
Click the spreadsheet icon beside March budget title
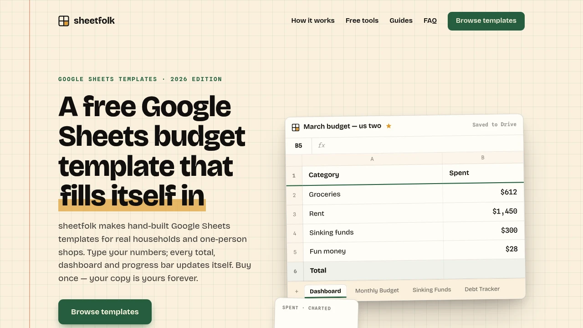[x=296, y=128]
